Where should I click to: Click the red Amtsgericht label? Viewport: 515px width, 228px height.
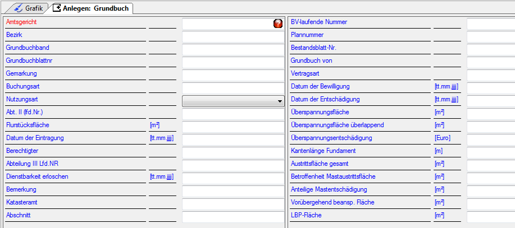21,22
